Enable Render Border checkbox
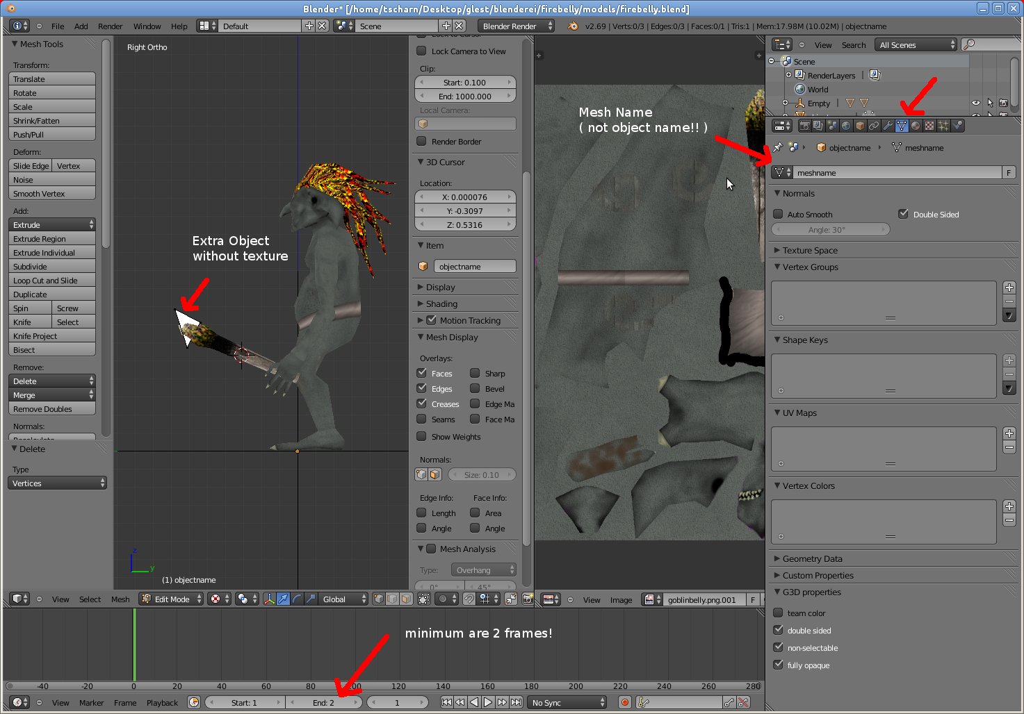This screenshot has height=714, width=1024. click(421, 141)
